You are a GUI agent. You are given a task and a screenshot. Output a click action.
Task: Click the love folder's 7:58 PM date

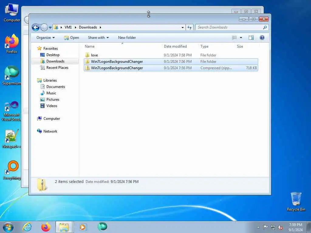click(x=178, y=55)
